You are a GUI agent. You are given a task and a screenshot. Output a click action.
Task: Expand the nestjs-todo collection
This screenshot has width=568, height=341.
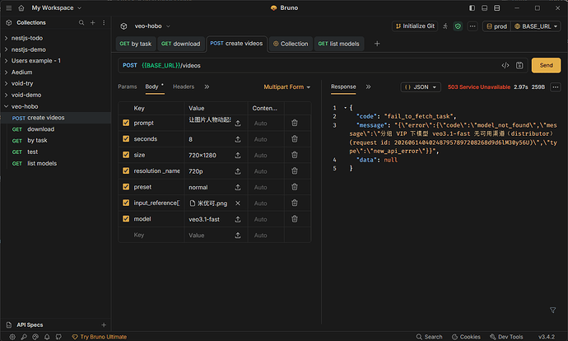coord(27,38)
